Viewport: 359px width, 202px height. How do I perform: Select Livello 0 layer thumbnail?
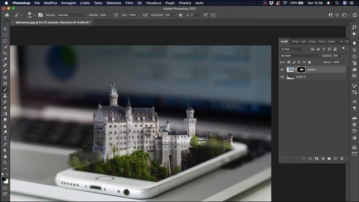coord(290,77)
